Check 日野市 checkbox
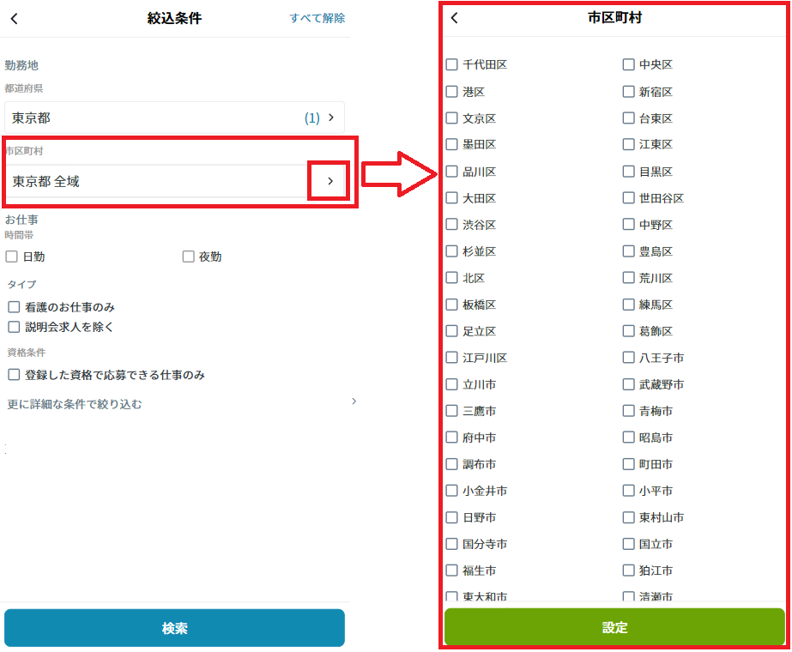This screenshot has height=652, width=792. [x=451, y=517]
